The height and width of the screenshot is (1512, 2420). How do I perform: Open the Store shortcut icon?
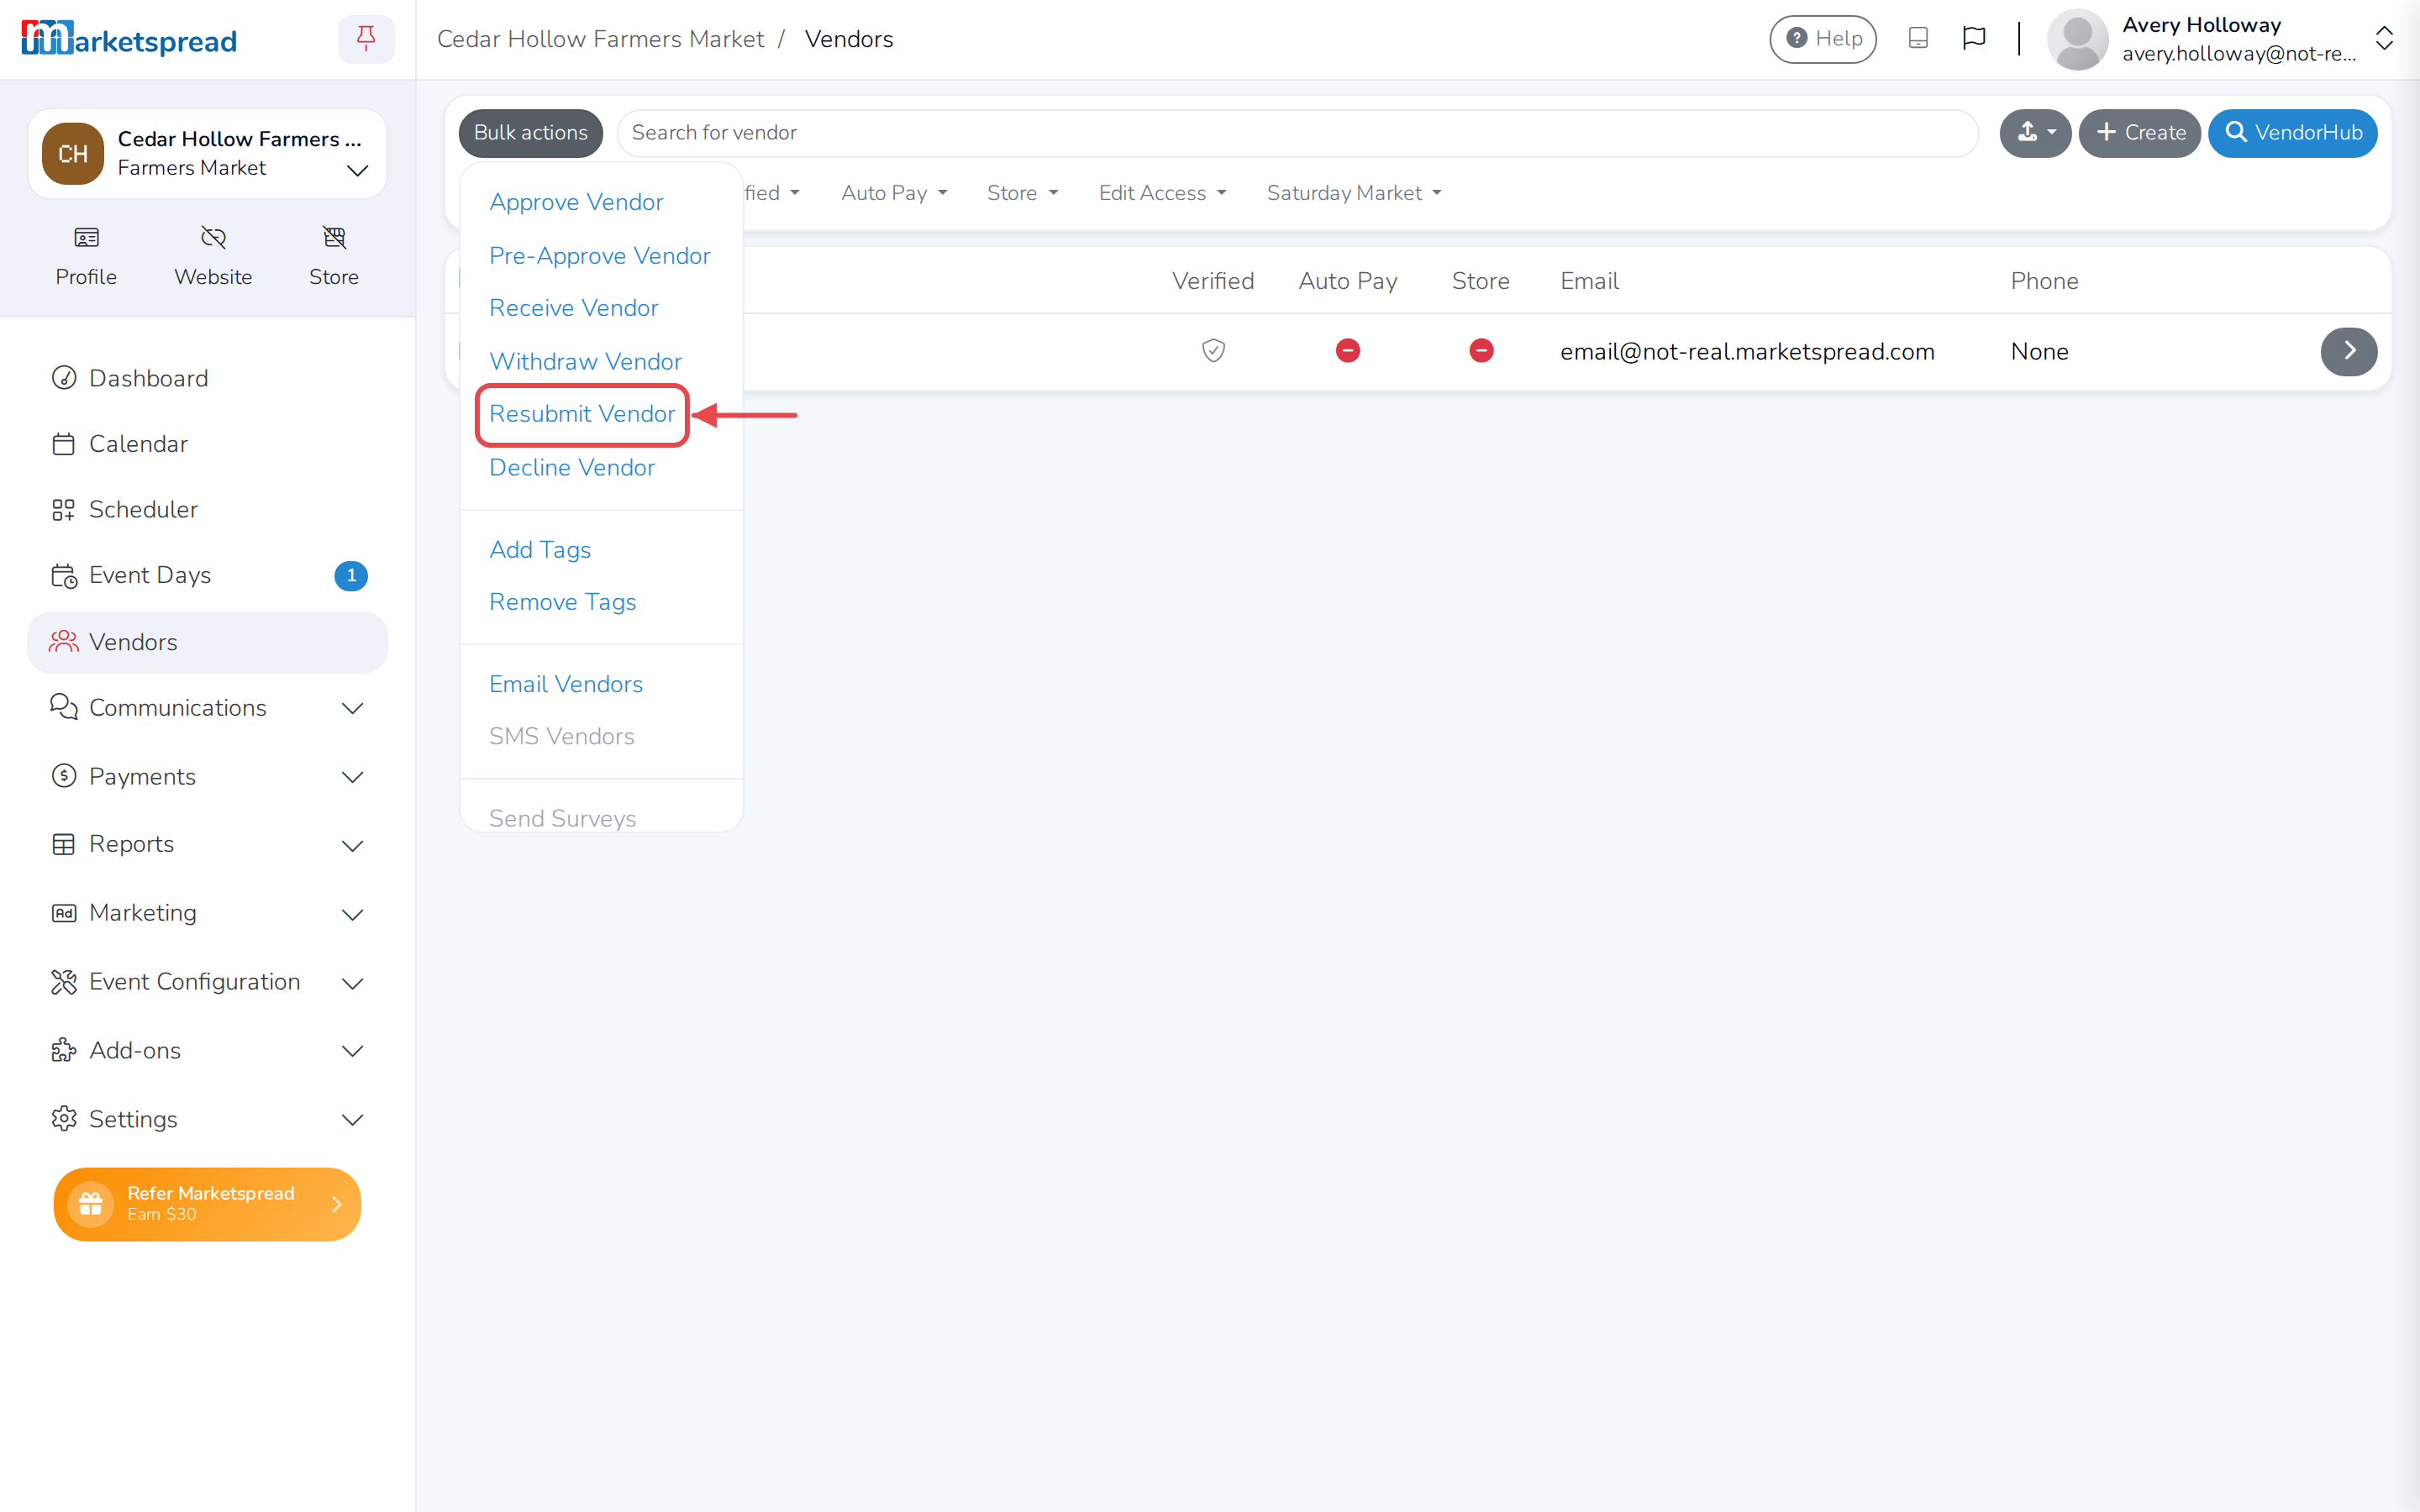[334, 238]
